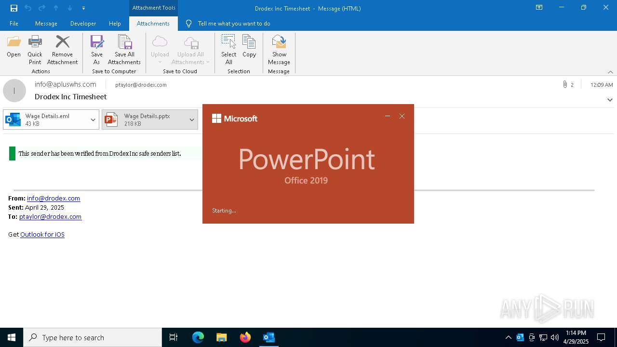Open Firefox from the taskbar
This screenshot has height=347, width=617.
click(245, 337)
